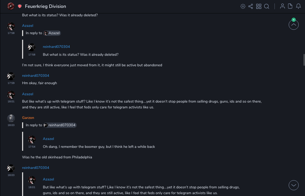Click the reinhard070304 pill in Garzon's reply
Viewport: 305px width, 196px height.
point(60,125)
